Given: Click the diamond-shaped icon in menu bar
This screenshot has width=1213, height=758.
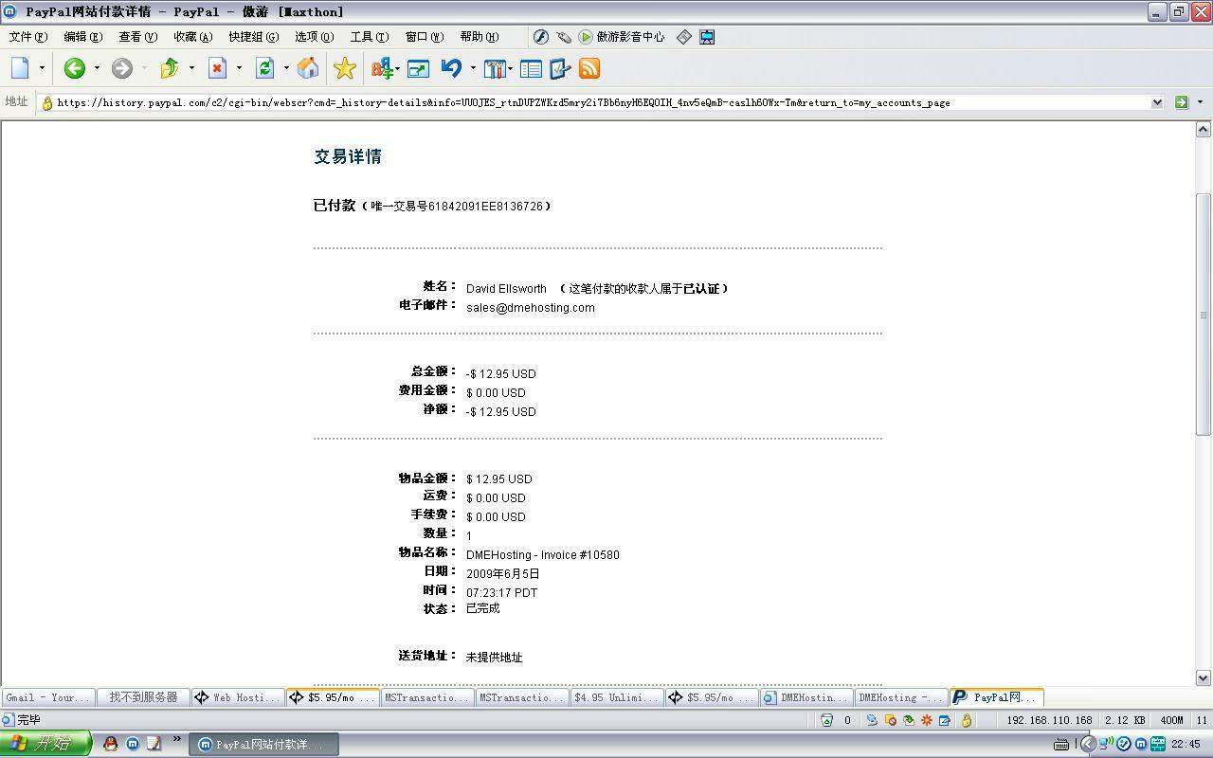Looking at the screenshot, I should [684, 37].
